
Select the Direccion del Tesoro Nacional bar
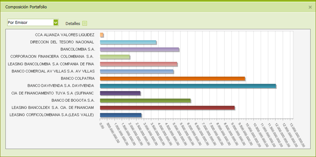pyautogui.click(x=128, y=42)
